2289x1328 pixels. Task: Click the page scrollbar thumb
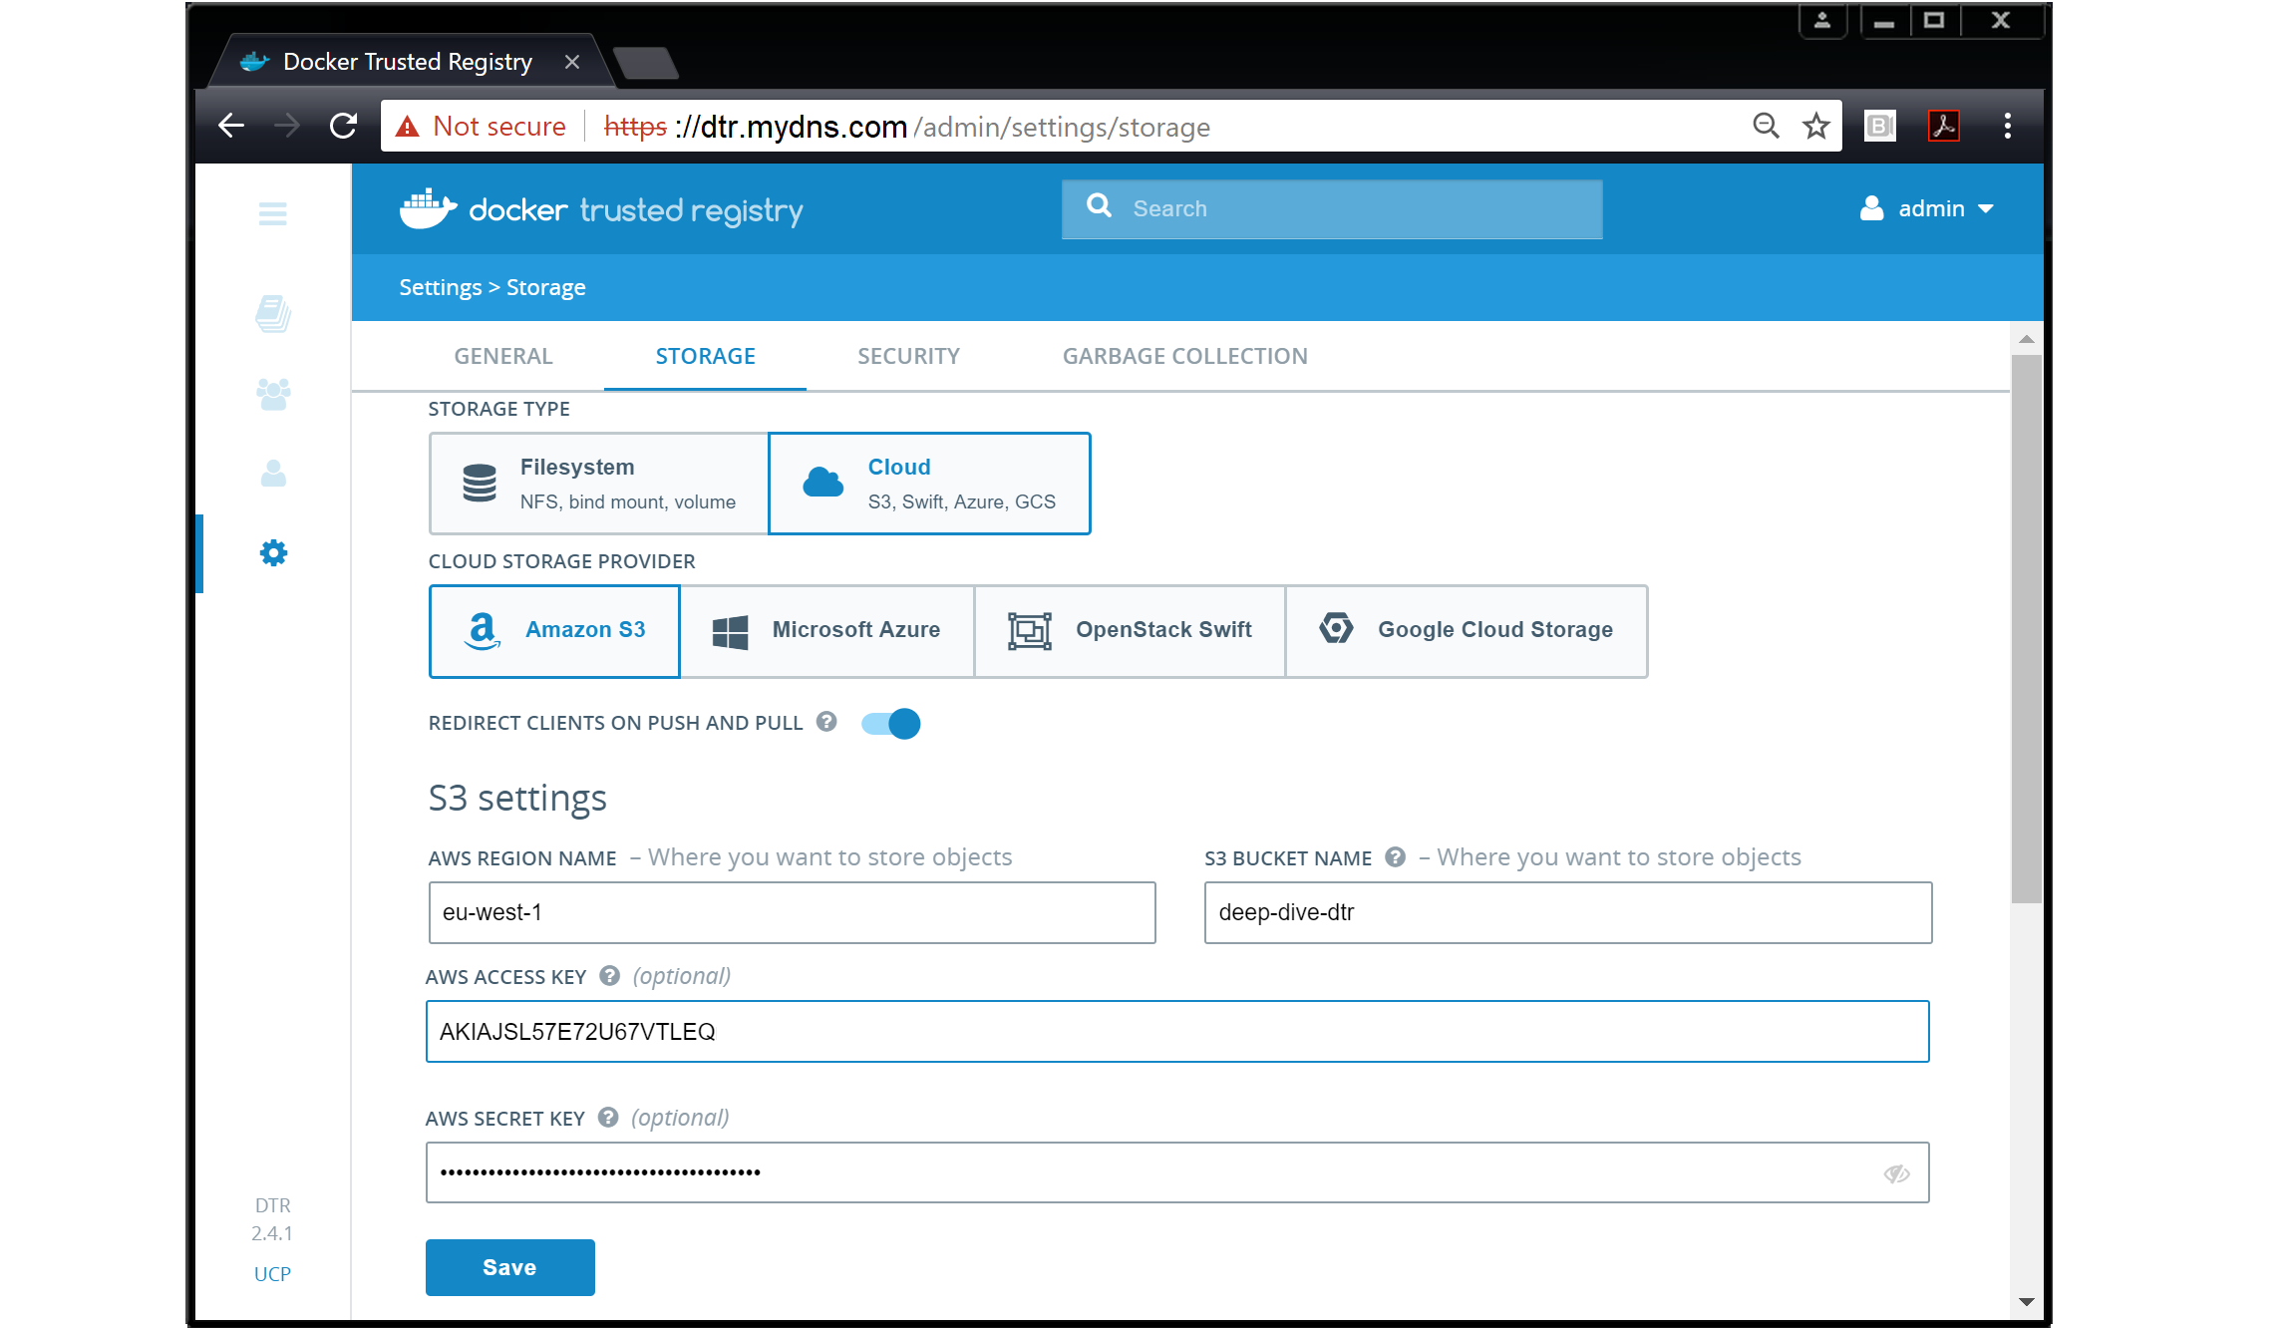(x=2026, y=628)
